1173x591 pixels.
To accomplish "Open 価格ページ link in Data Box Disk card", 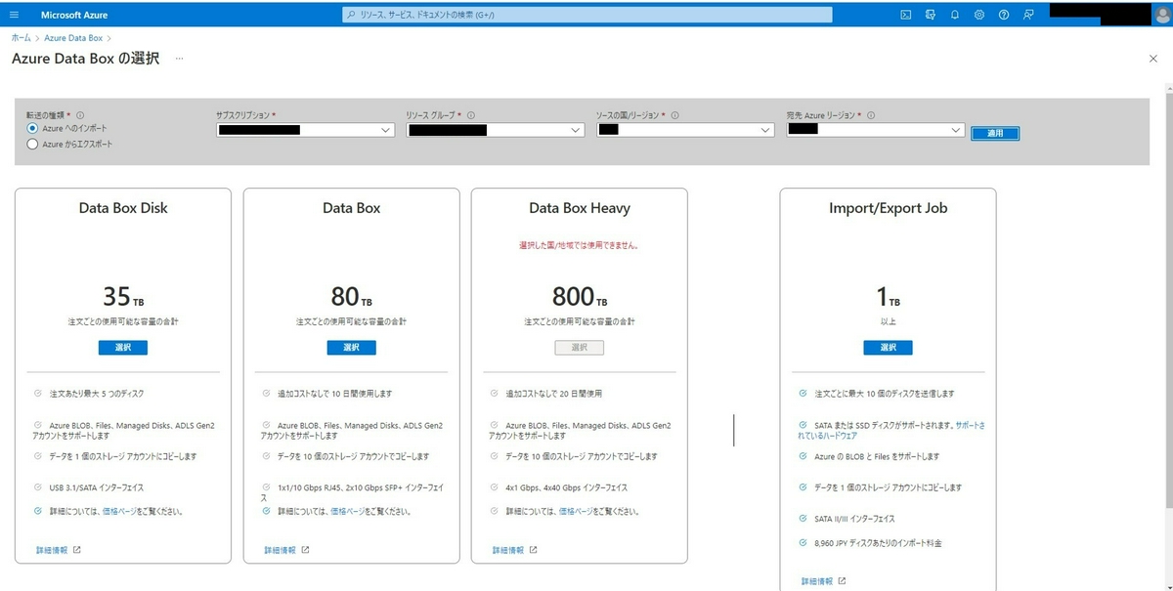I will click(118, 511).
